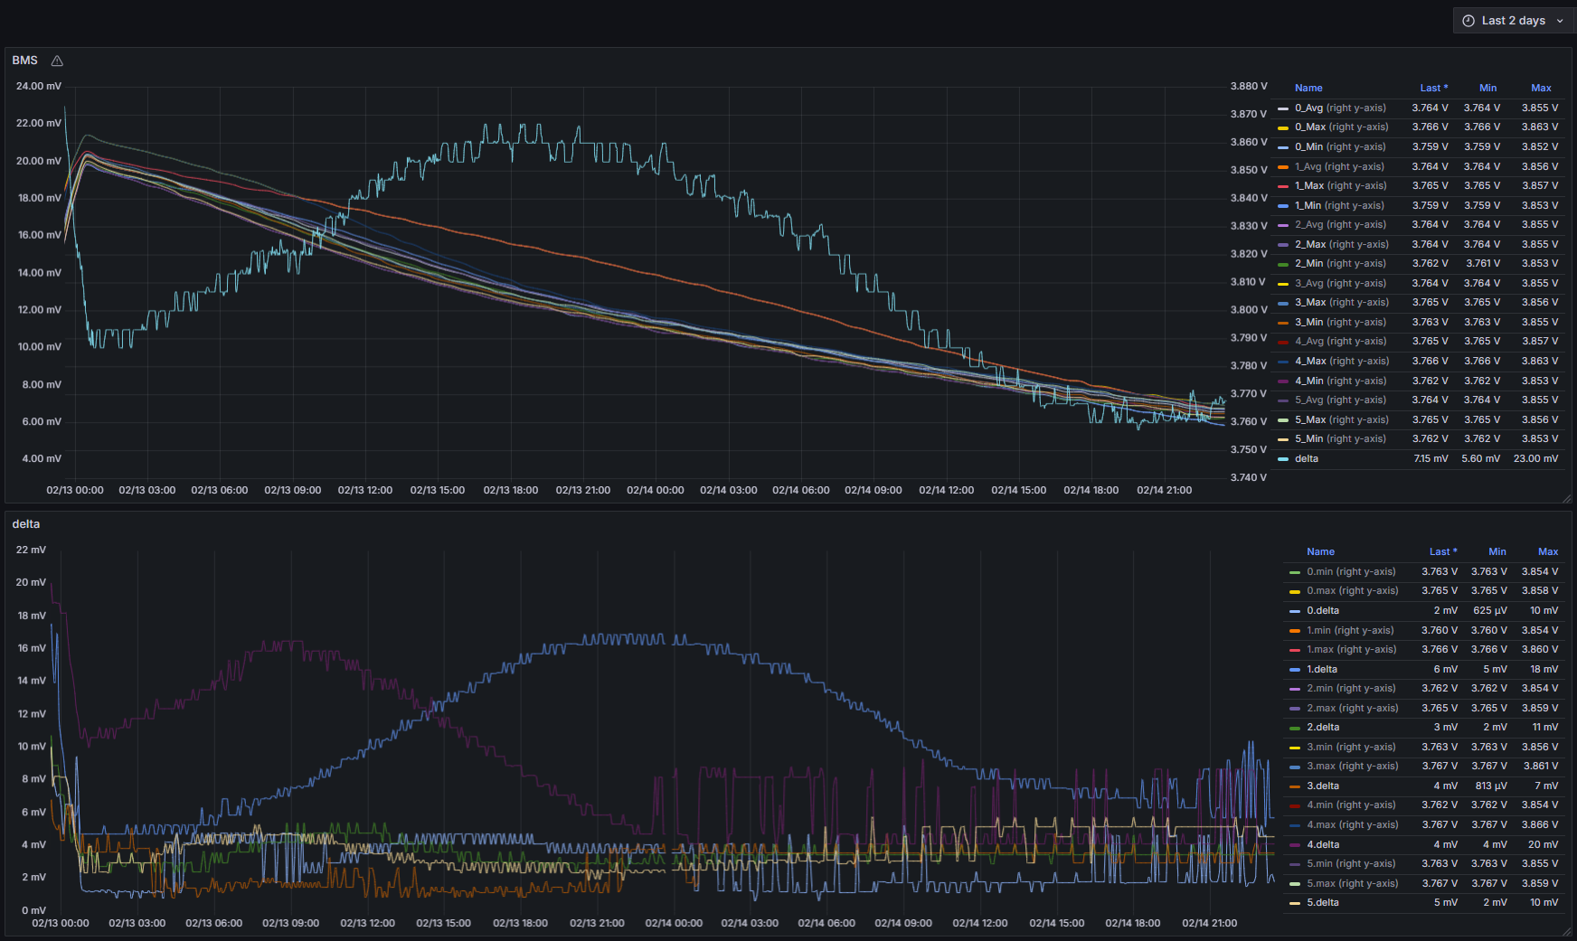Screen dimensions: 1577x941
Task: Expand the time picker chevron arrow
Action: coord(1560,21)
